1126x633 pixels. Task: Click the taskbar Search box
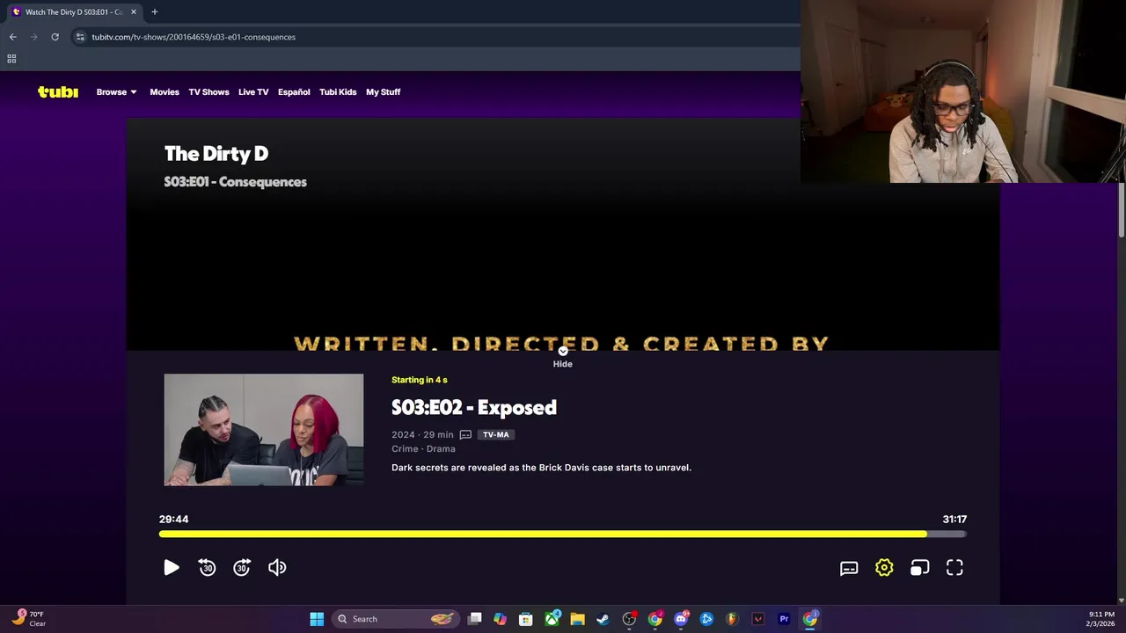point(396,619)
